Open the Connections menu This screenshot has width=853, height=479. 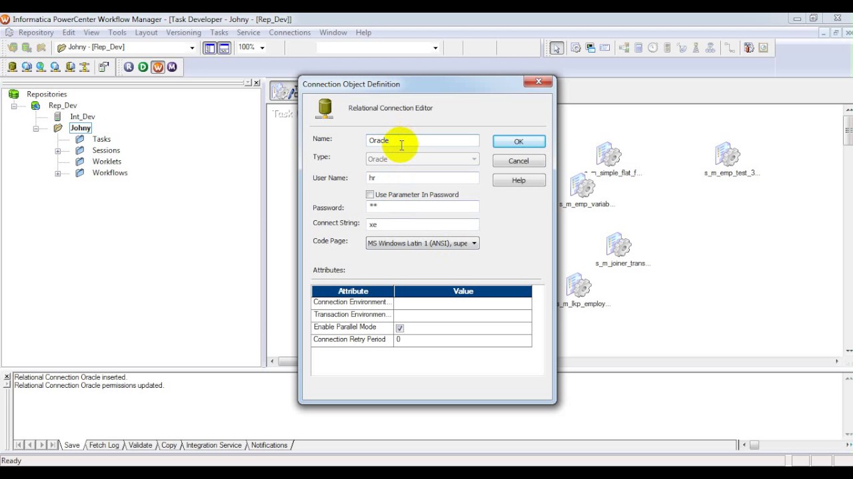[x=289, y=33]
